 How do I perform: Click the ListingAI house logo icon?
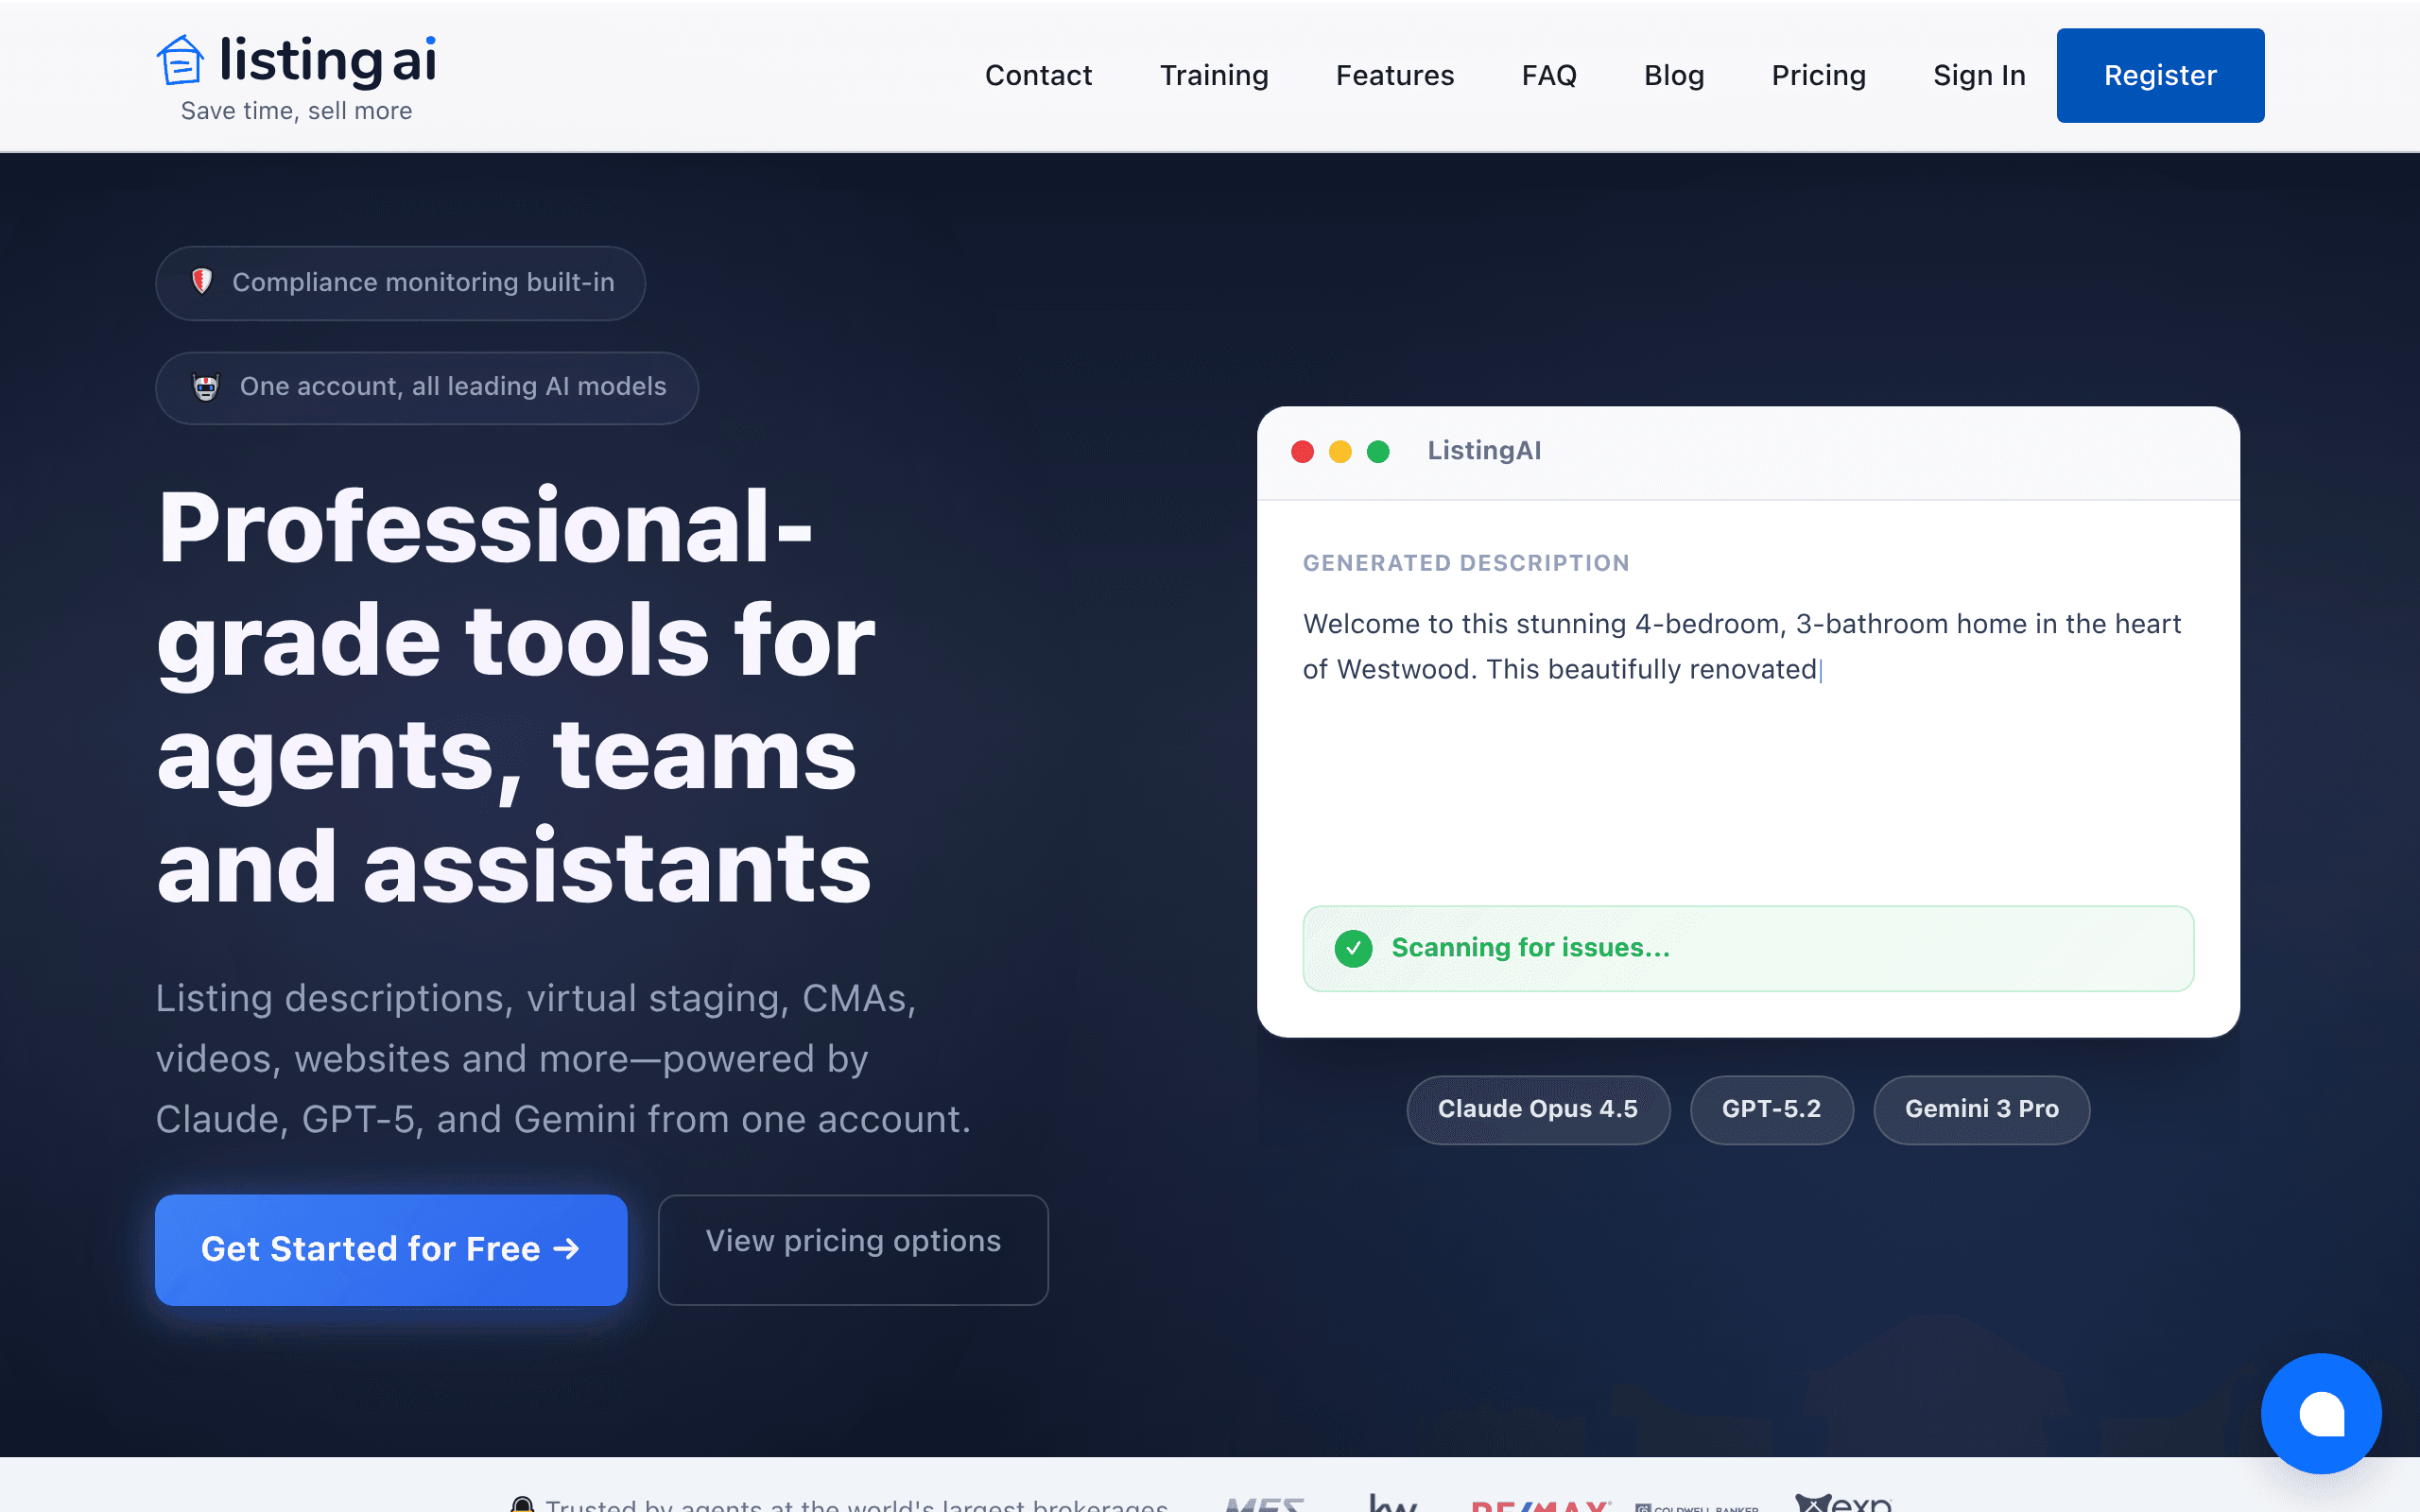point(180,60)
